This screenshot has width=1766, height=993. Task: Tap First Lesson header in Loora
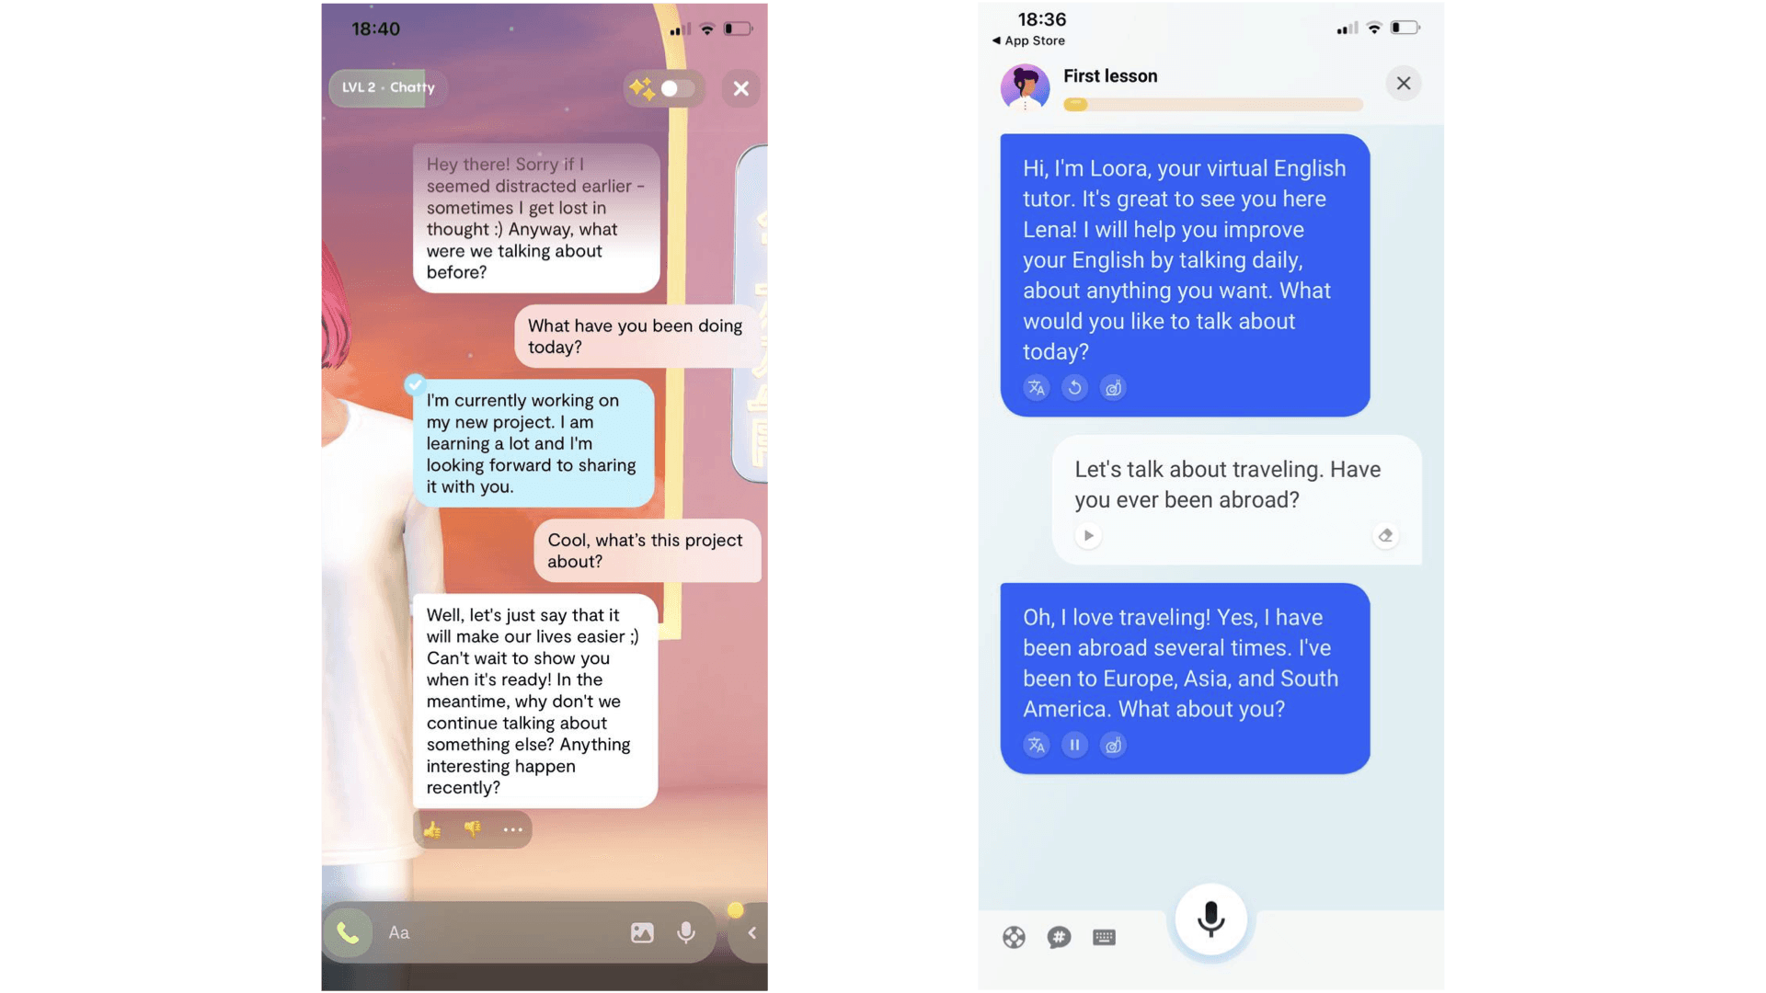pos(1108,75)
